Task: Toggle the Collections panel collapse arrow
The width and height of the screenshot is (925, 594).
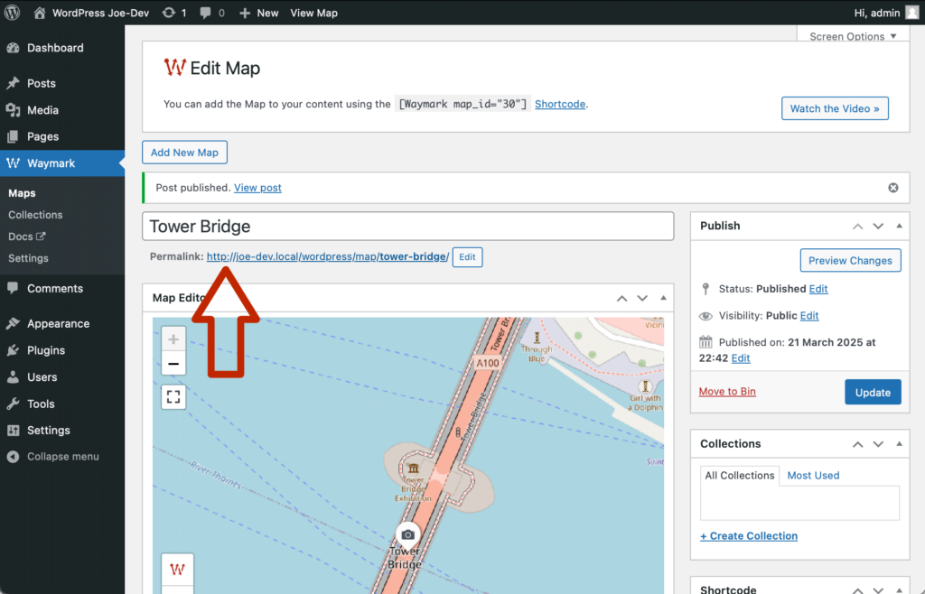Action: pos(898,444)
